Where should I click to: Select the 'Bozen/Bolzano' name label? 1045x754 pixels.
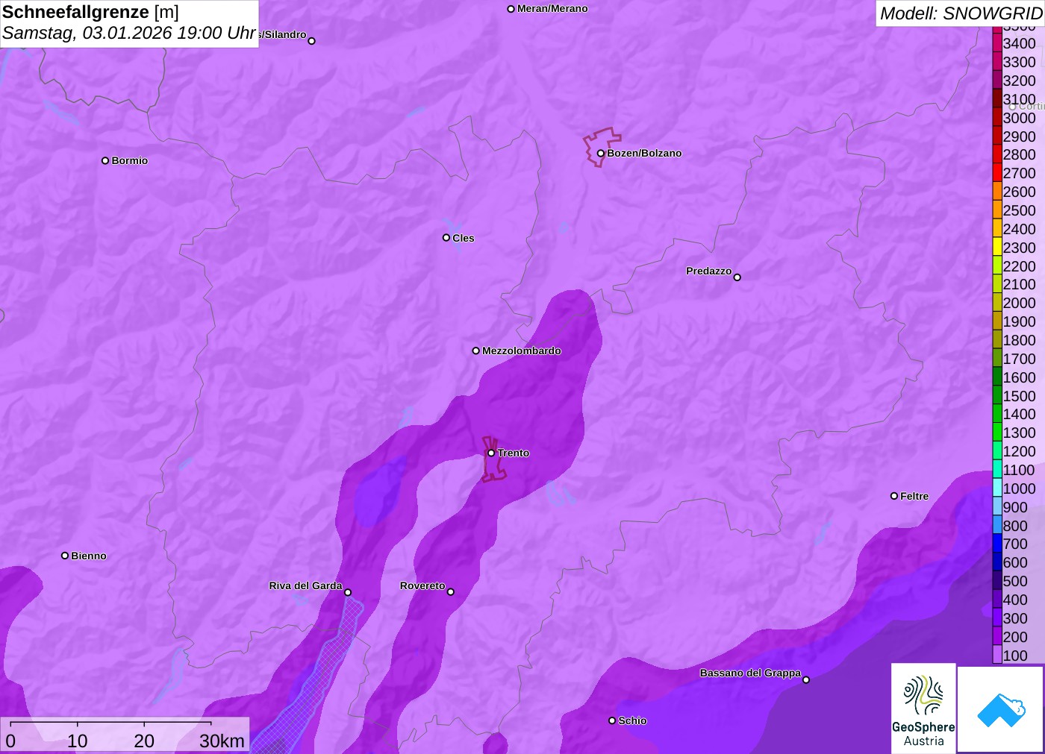[x=644, y=153]
